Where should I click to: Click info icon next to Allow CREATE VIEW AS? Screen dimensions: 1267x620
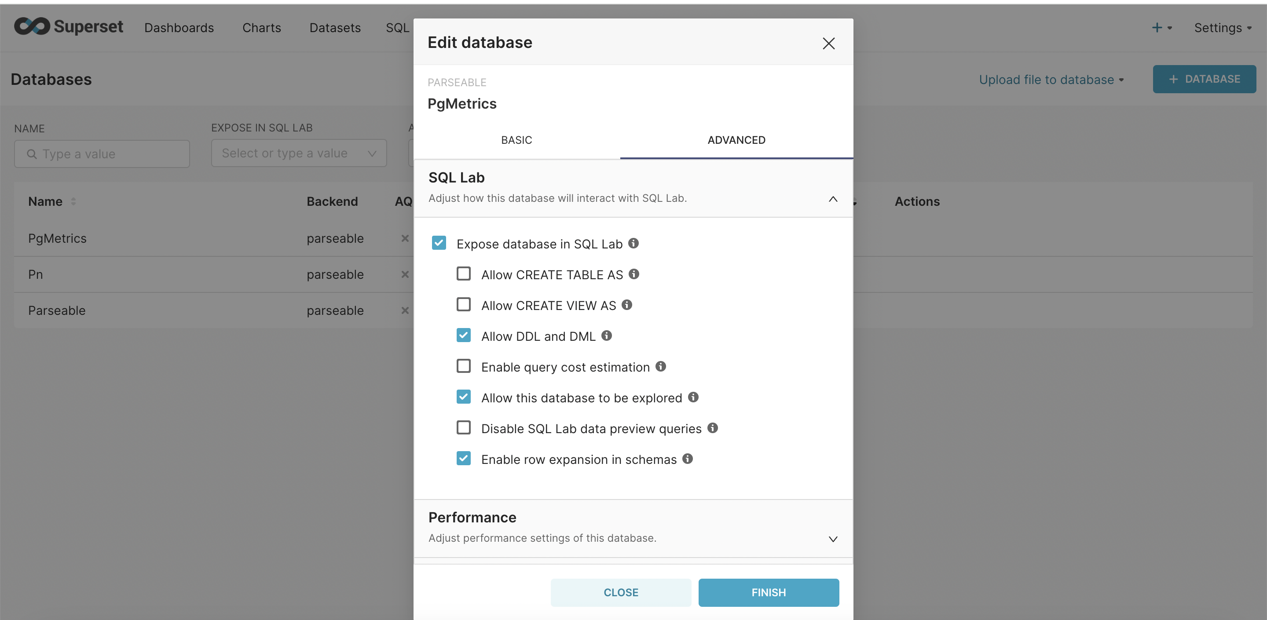pos(626,305)
